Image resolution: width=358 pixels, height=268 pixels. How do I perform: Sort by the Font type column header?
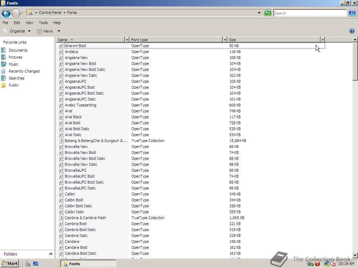(176, 40)
